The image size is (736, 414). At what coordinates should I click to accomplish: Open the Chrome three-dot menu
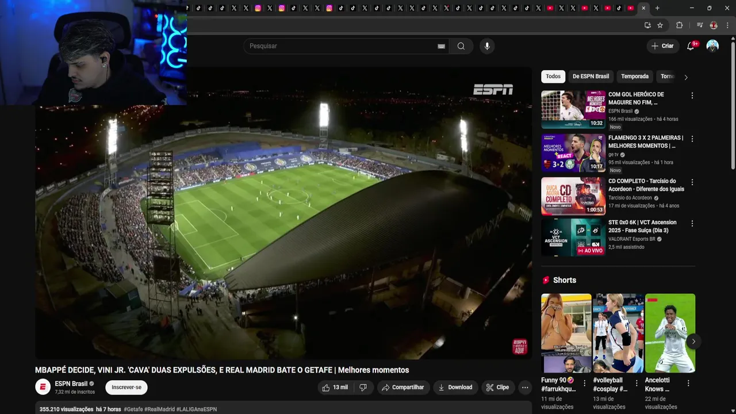[728, 25]
